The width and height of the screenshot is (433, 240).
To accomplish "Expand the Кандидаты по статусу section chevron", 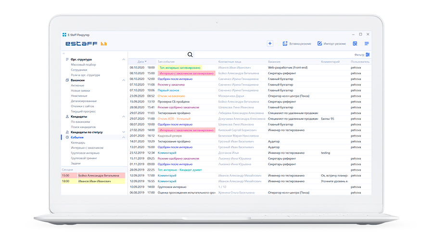I will [124, 132].
